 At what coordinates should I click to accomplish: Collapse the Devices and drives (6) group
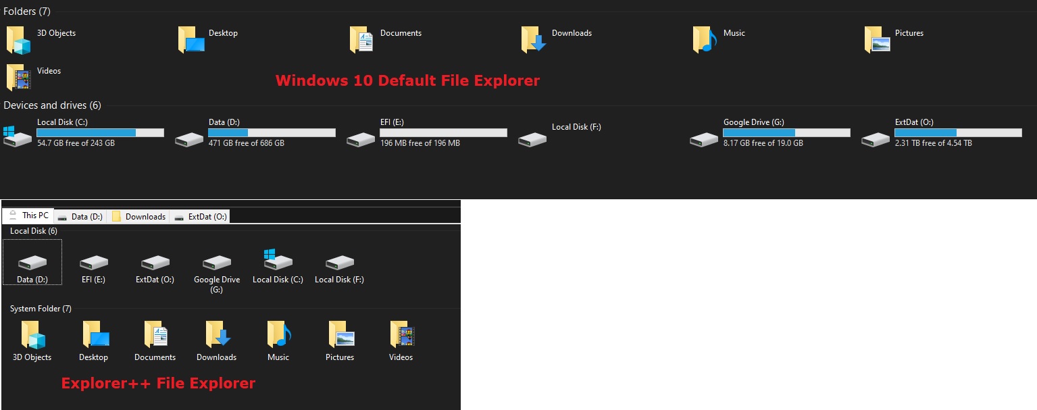53,105
